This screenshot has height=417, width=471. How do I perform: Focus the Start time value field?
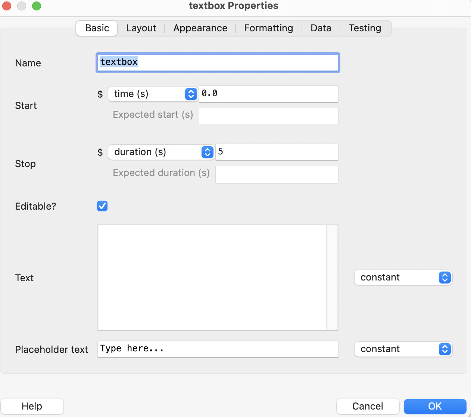(269, 94)
